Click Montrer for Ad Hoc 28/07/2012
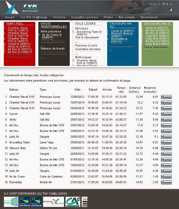The image size is (179, 209). 166,126
